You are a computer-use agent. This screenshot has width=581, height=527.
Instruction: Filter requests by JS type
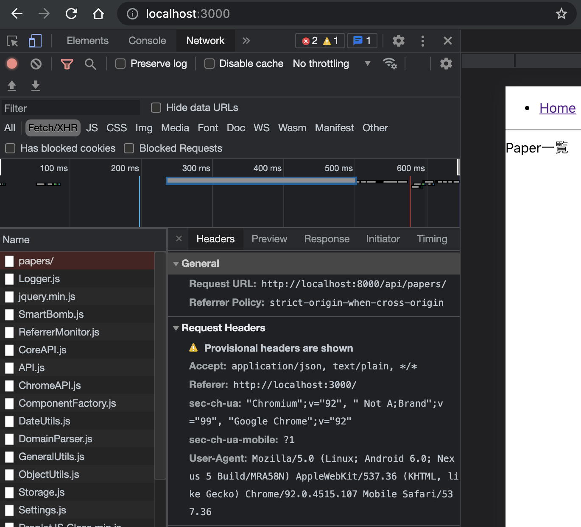92,128
